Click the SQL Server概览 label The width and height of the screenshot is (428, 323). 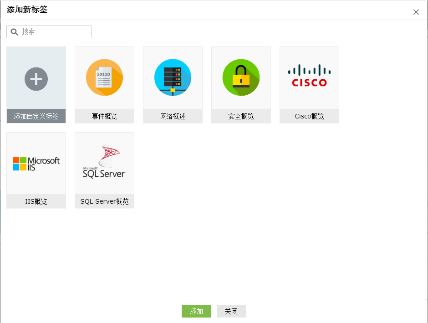(x=104, y=201)
